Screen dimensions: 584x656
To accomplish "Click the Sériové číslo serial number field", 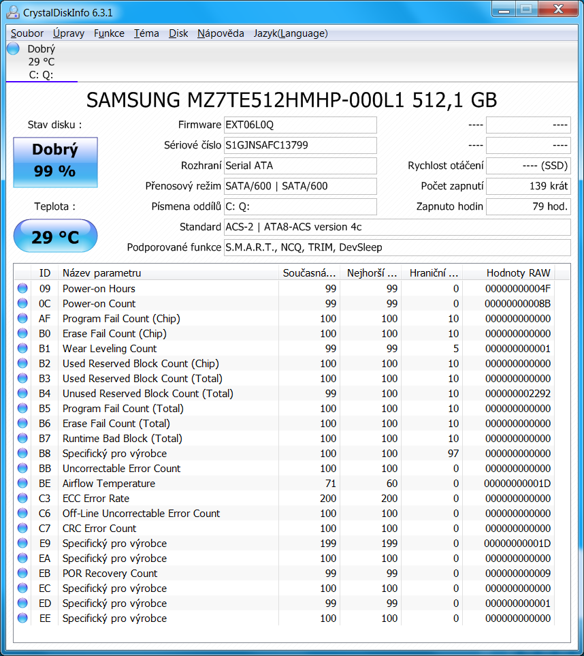I will click(299, 146).
